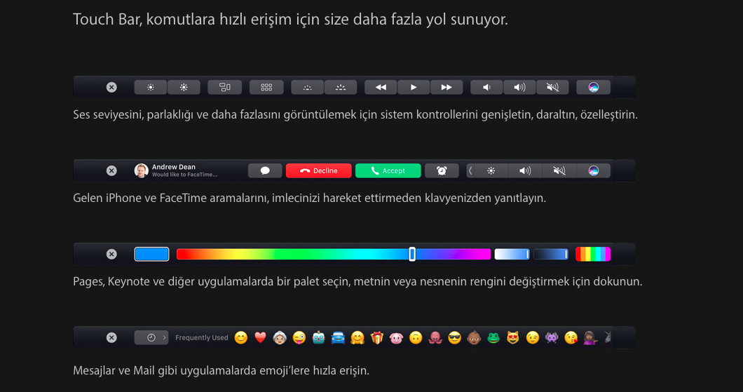Insert the woman tipping hand emoji
This screenshot has height=392, width=743.
[590, 337]
